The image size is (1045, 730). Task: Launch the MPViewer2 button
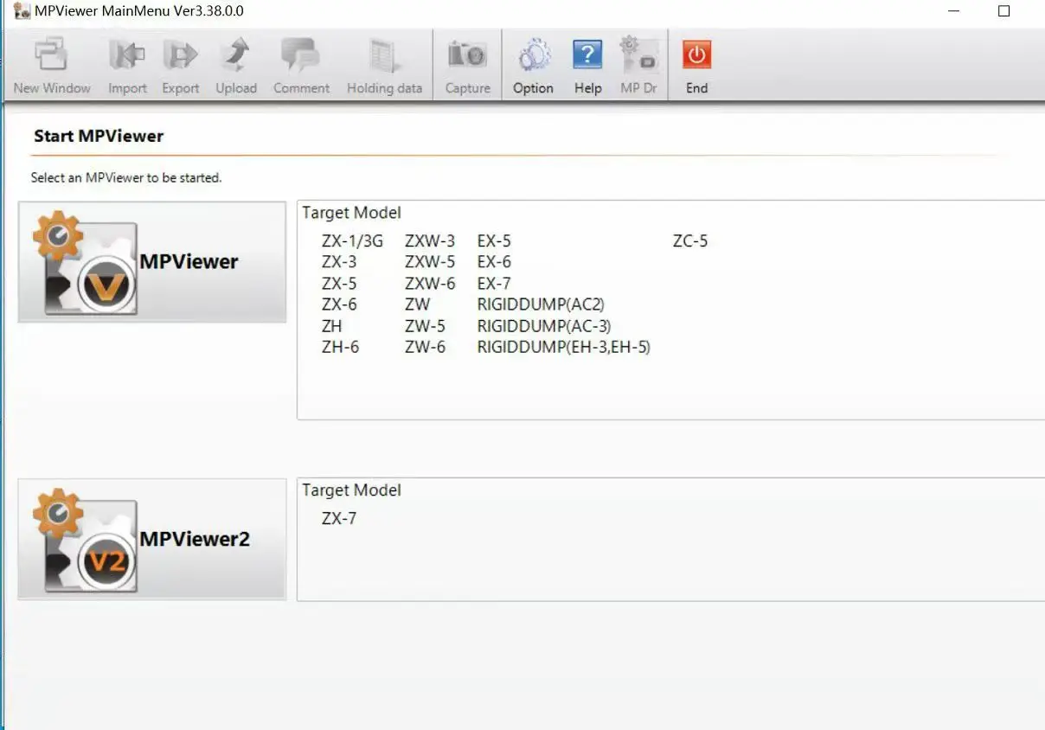[152, 540]
